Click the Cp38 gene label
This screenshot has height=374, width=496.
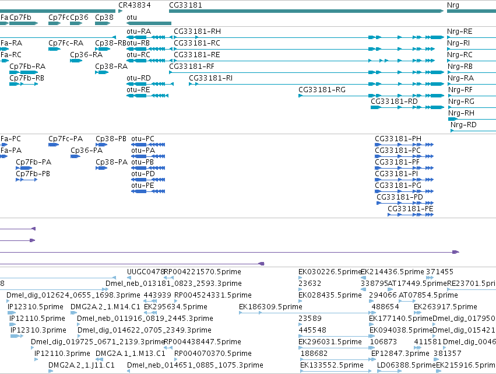[104, 18]
